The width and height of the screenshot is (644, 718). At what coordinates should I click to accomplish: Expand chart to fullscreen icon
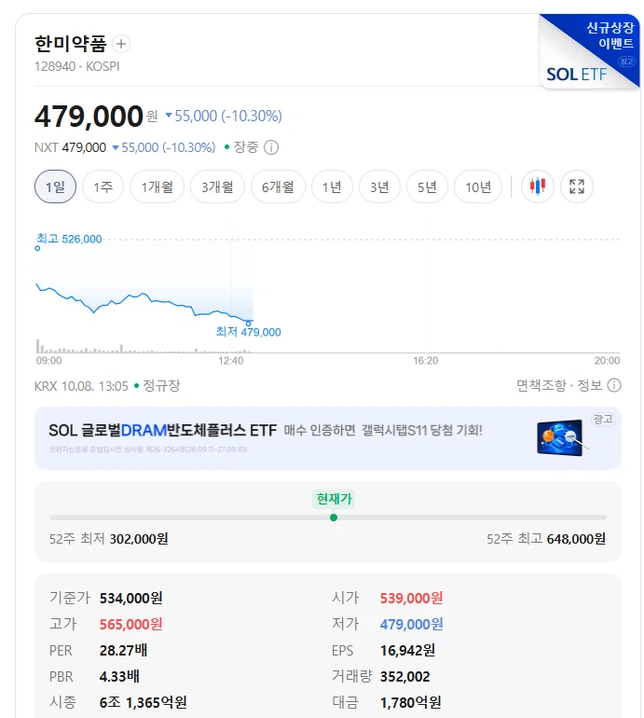point(577,186)
